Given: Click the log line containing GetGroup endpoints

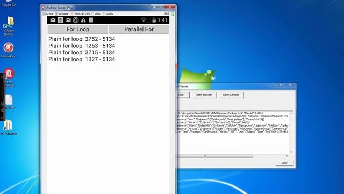Looking at the screenshot, I should tap(232, 129).
